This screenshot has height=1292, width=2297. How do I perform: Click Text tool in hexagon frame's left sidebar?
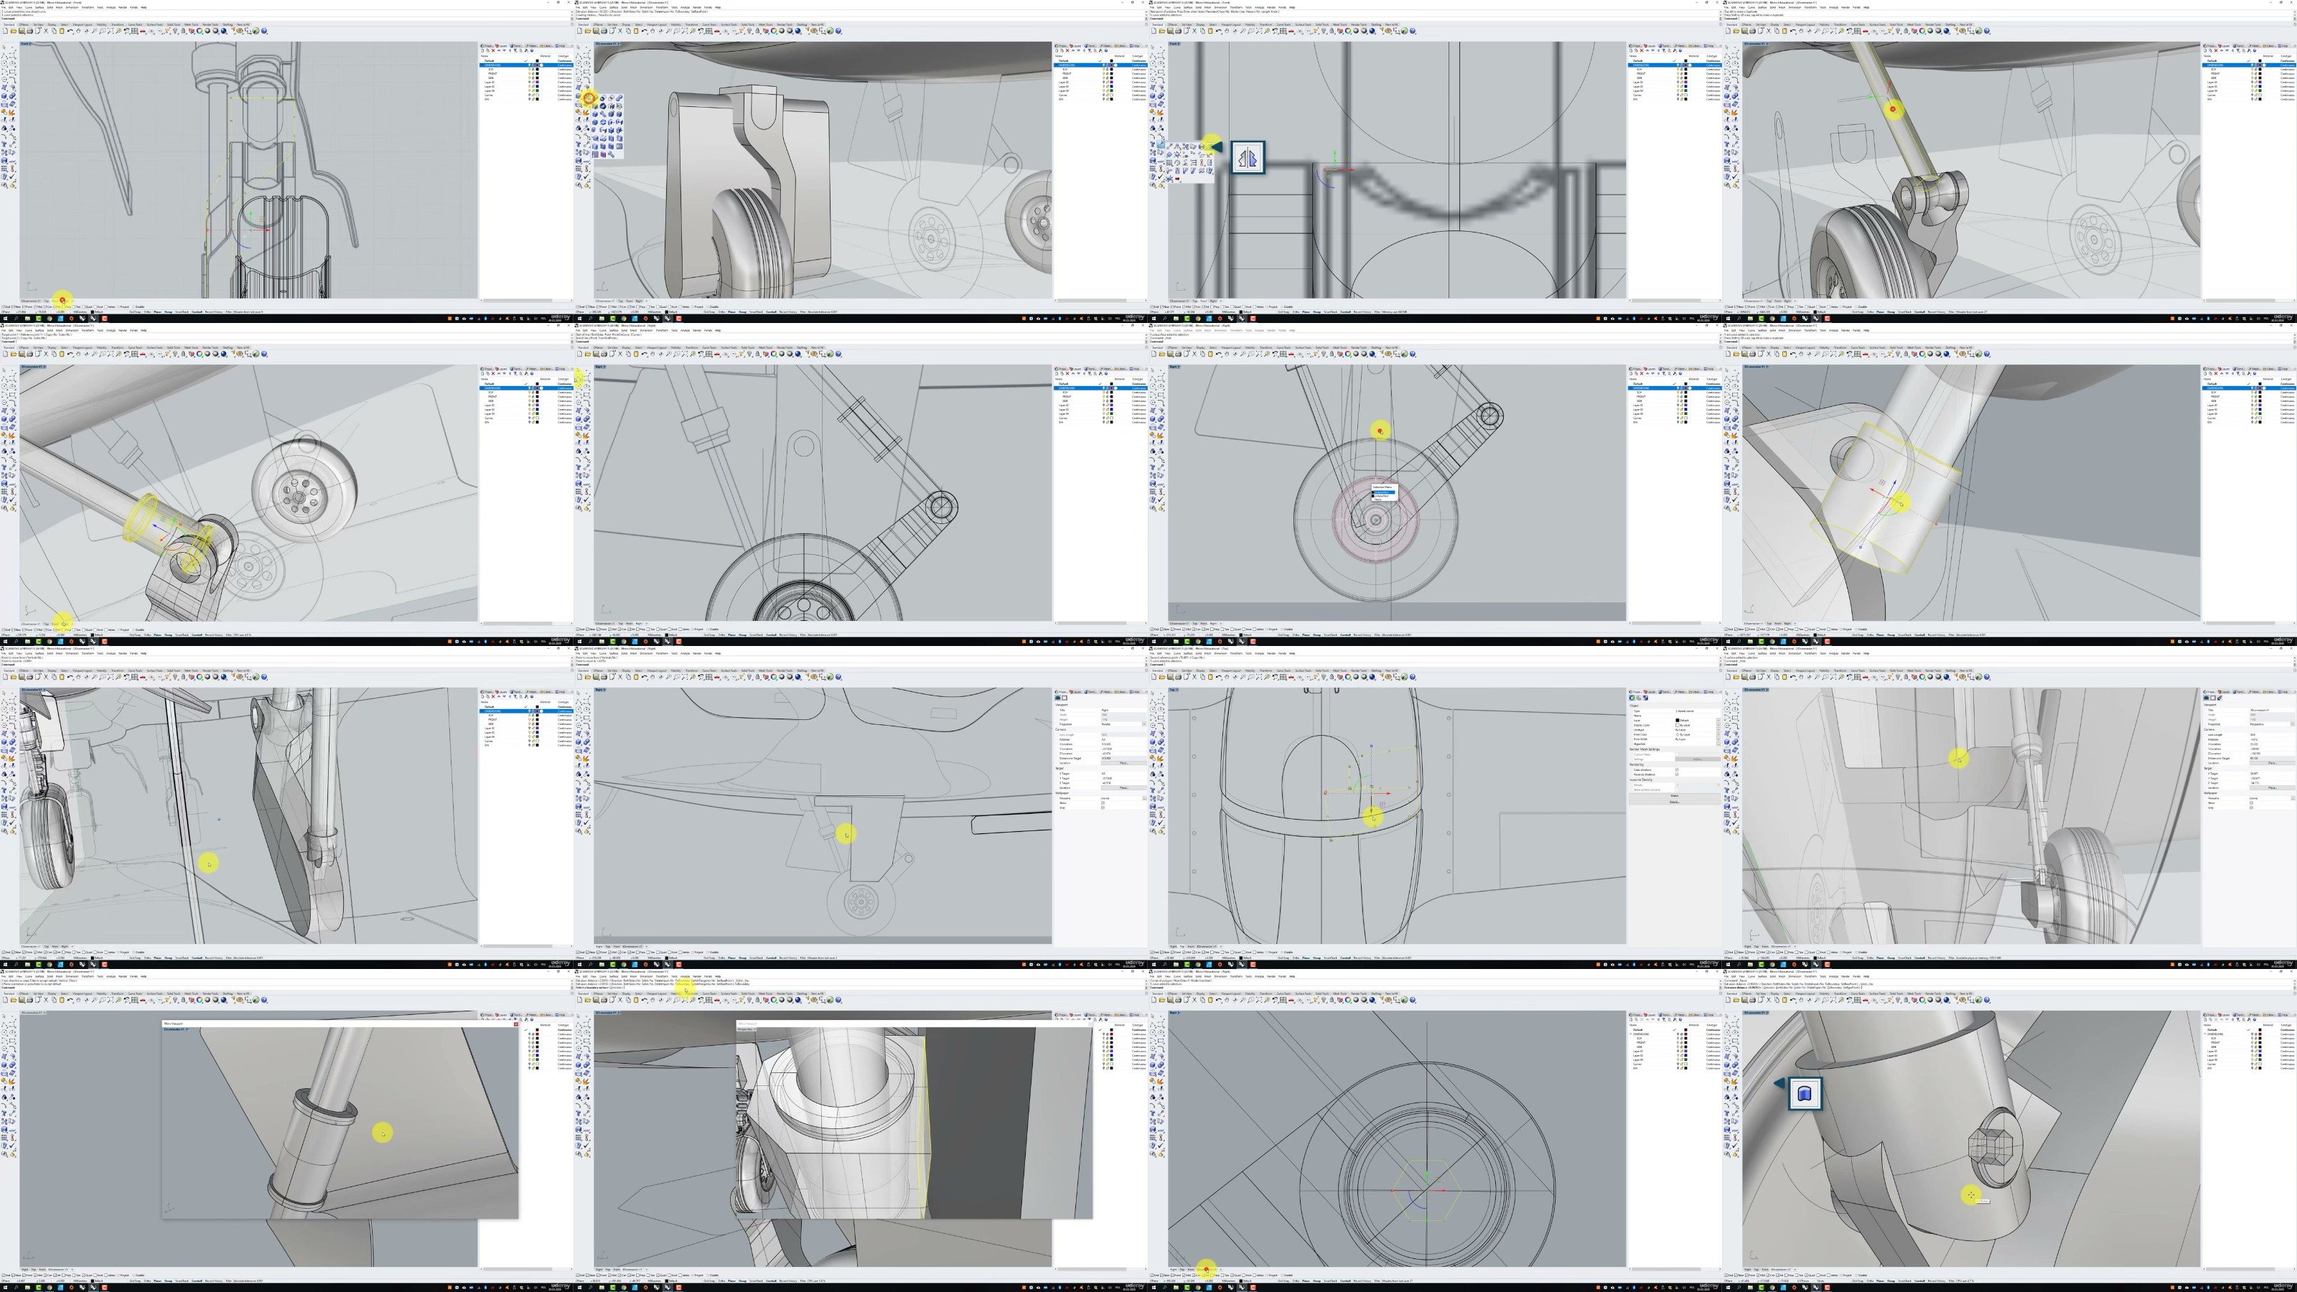tap(1153, 1114)
